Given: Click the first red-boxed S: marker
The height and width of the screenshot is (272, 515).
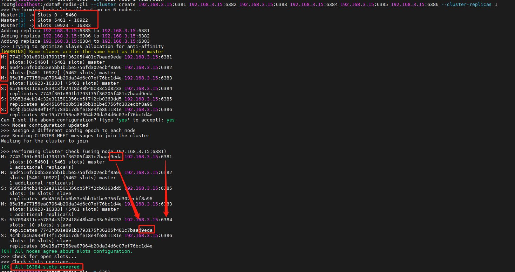Looking at the screenshot, I should [x=4, y=89].
